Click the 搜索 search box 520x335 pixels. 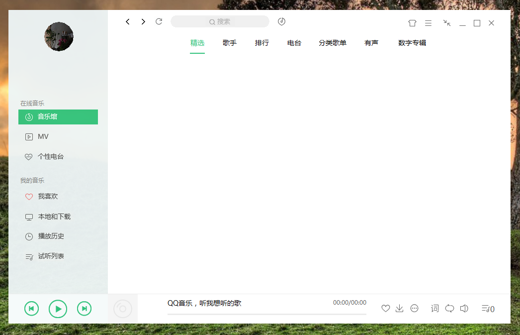pos(220,21)
